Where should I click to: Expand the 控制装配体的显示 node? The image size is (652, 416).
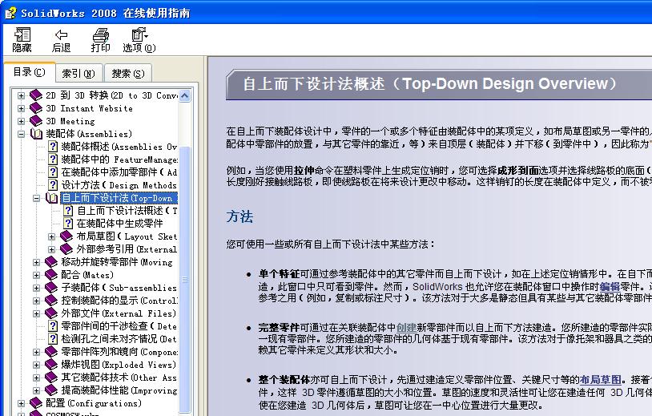click(x=36, y=301)
